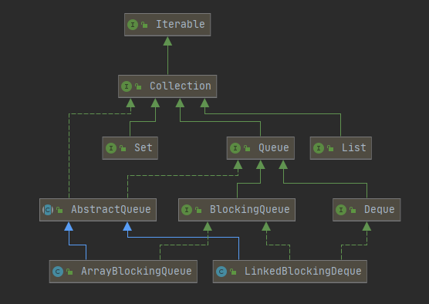This screenshot has width=429, height=304.
Task: Click the public lock icon on BlockingQueue
Action: coord(198,210)
